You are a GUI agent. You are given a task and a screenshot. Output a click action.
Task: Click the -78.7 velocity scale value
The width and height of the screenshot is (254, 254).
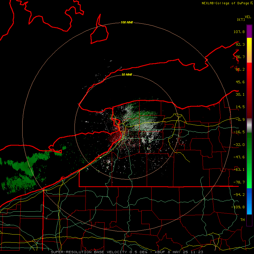click(239, 182)
